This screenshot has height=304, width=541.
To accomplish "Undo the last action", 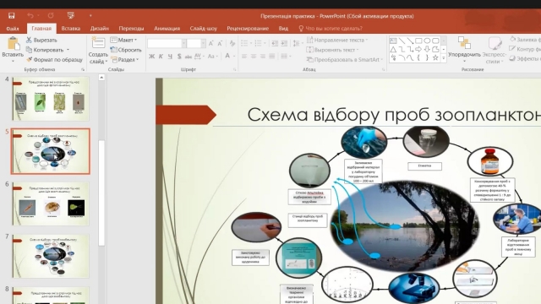I will pos(30,15).
